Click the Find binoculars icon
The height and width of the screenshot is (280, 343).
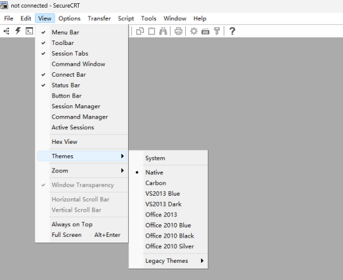click(x=163, y=31)
